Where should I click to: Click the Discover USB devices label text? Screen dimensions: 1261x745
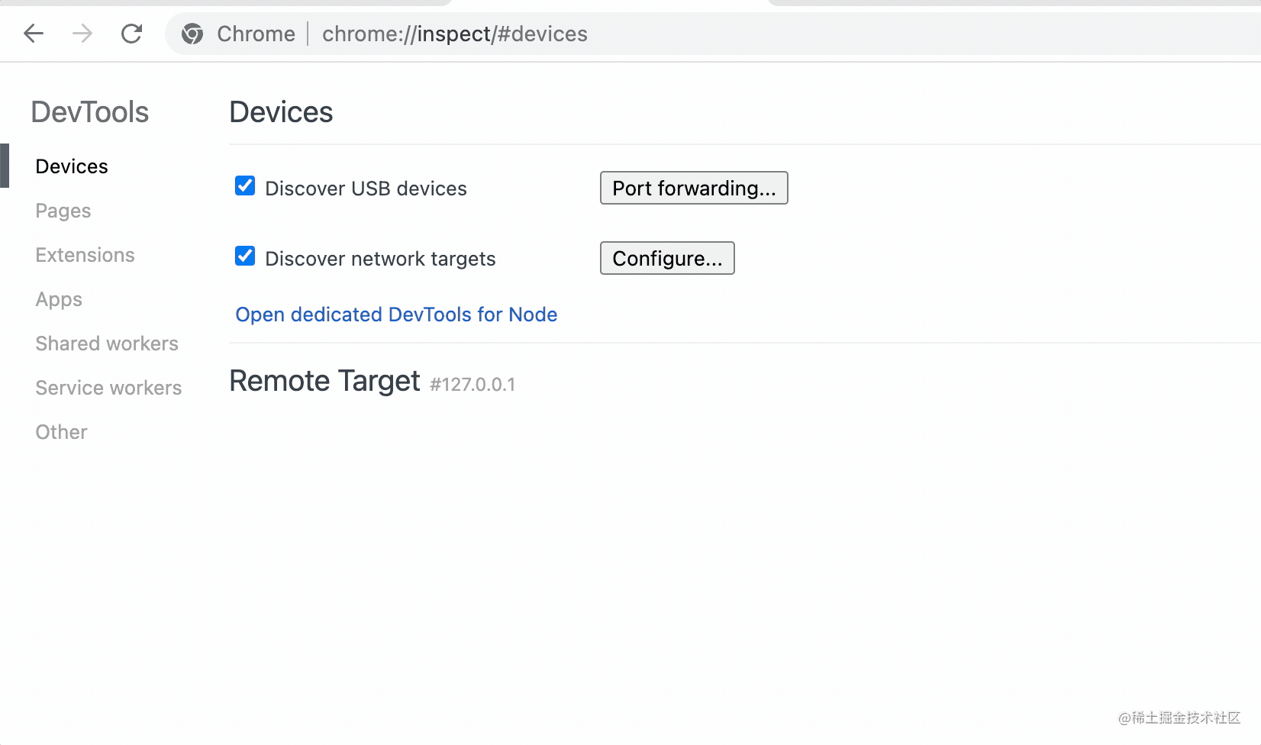(366, 189)
